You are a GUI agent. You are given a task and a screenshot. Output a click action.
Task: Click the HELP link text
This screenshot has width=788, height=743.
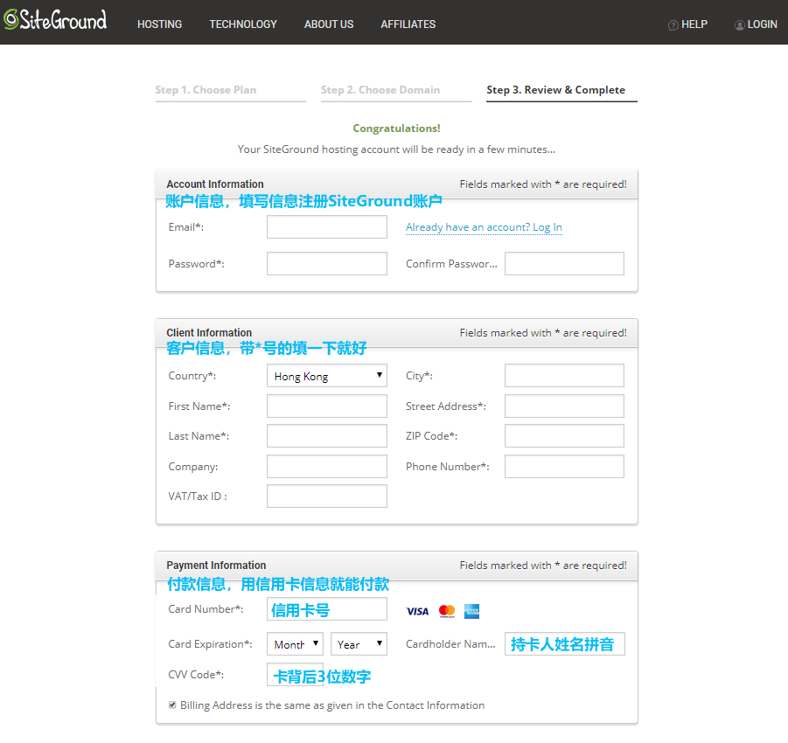(x=694, y=24)
